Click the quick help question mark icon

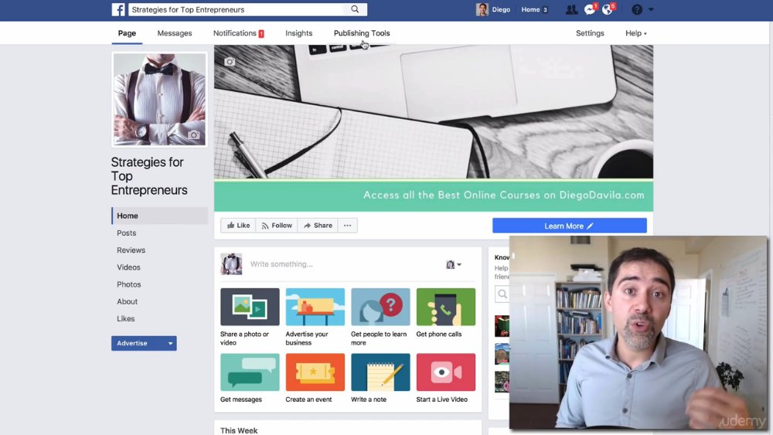637,9
